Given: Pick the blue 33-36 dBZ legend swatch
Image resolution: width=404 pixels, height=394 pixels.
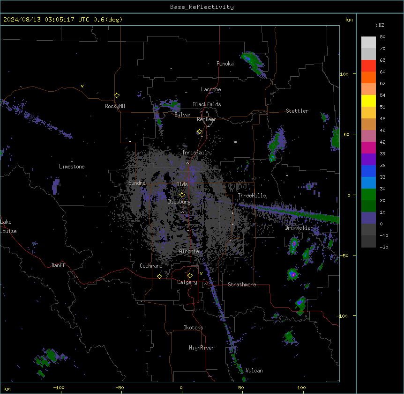Looking at the screenshot, I should pos(368,171).
